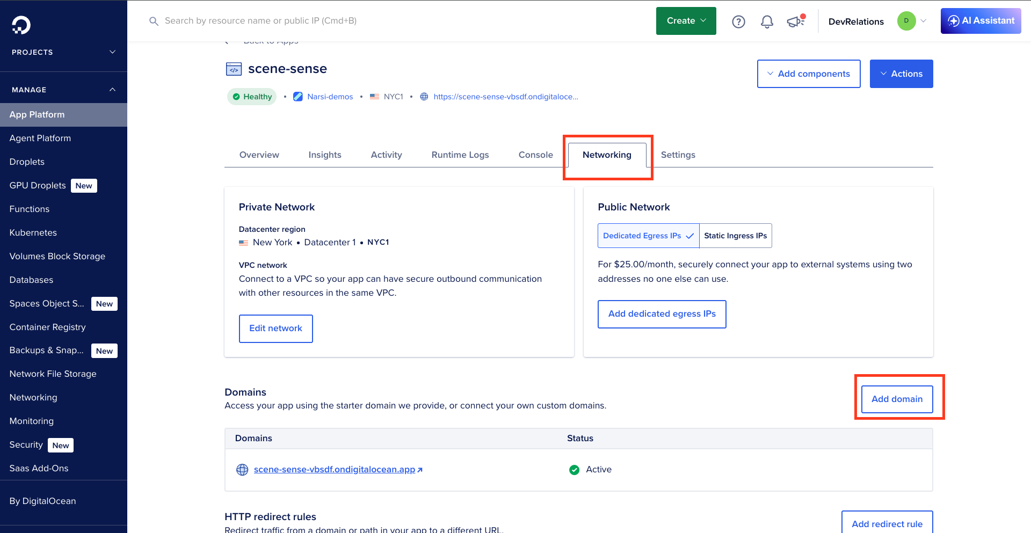1031x533 pixels.
Task: Switch to the Runtime Logs tab
Action: click(x=460, y=155)
